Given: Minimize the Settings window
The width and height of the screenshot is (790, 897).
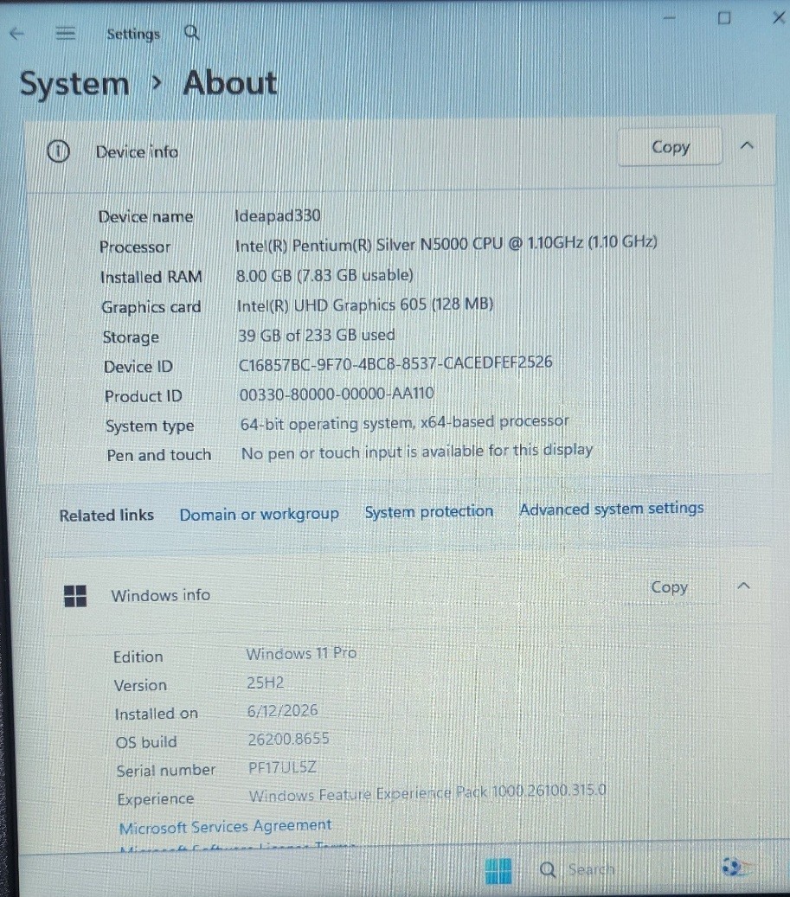Looking at the screenshot, I should click(669, 18).
